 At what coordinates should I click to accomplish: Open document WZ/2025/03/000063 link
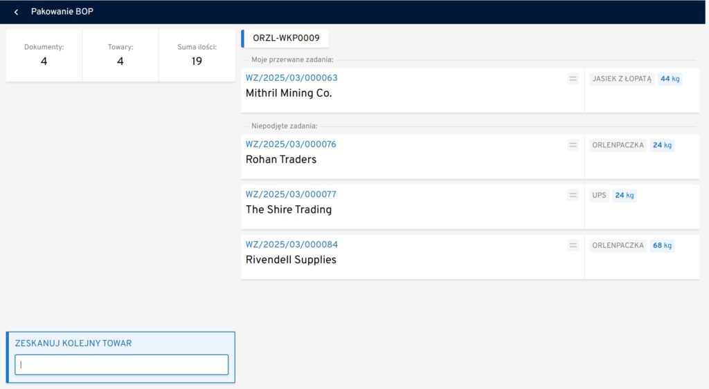(x=291, y=78)
